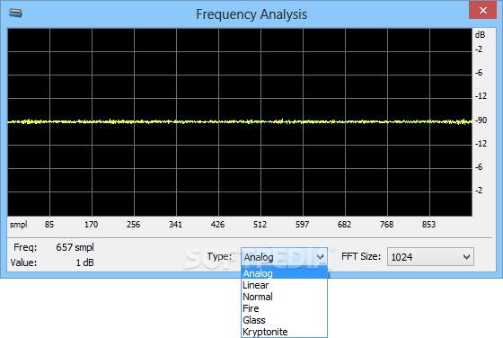Click the 341 sample axis label
This screenshot has width=503, height=338.
pos(175,225)
